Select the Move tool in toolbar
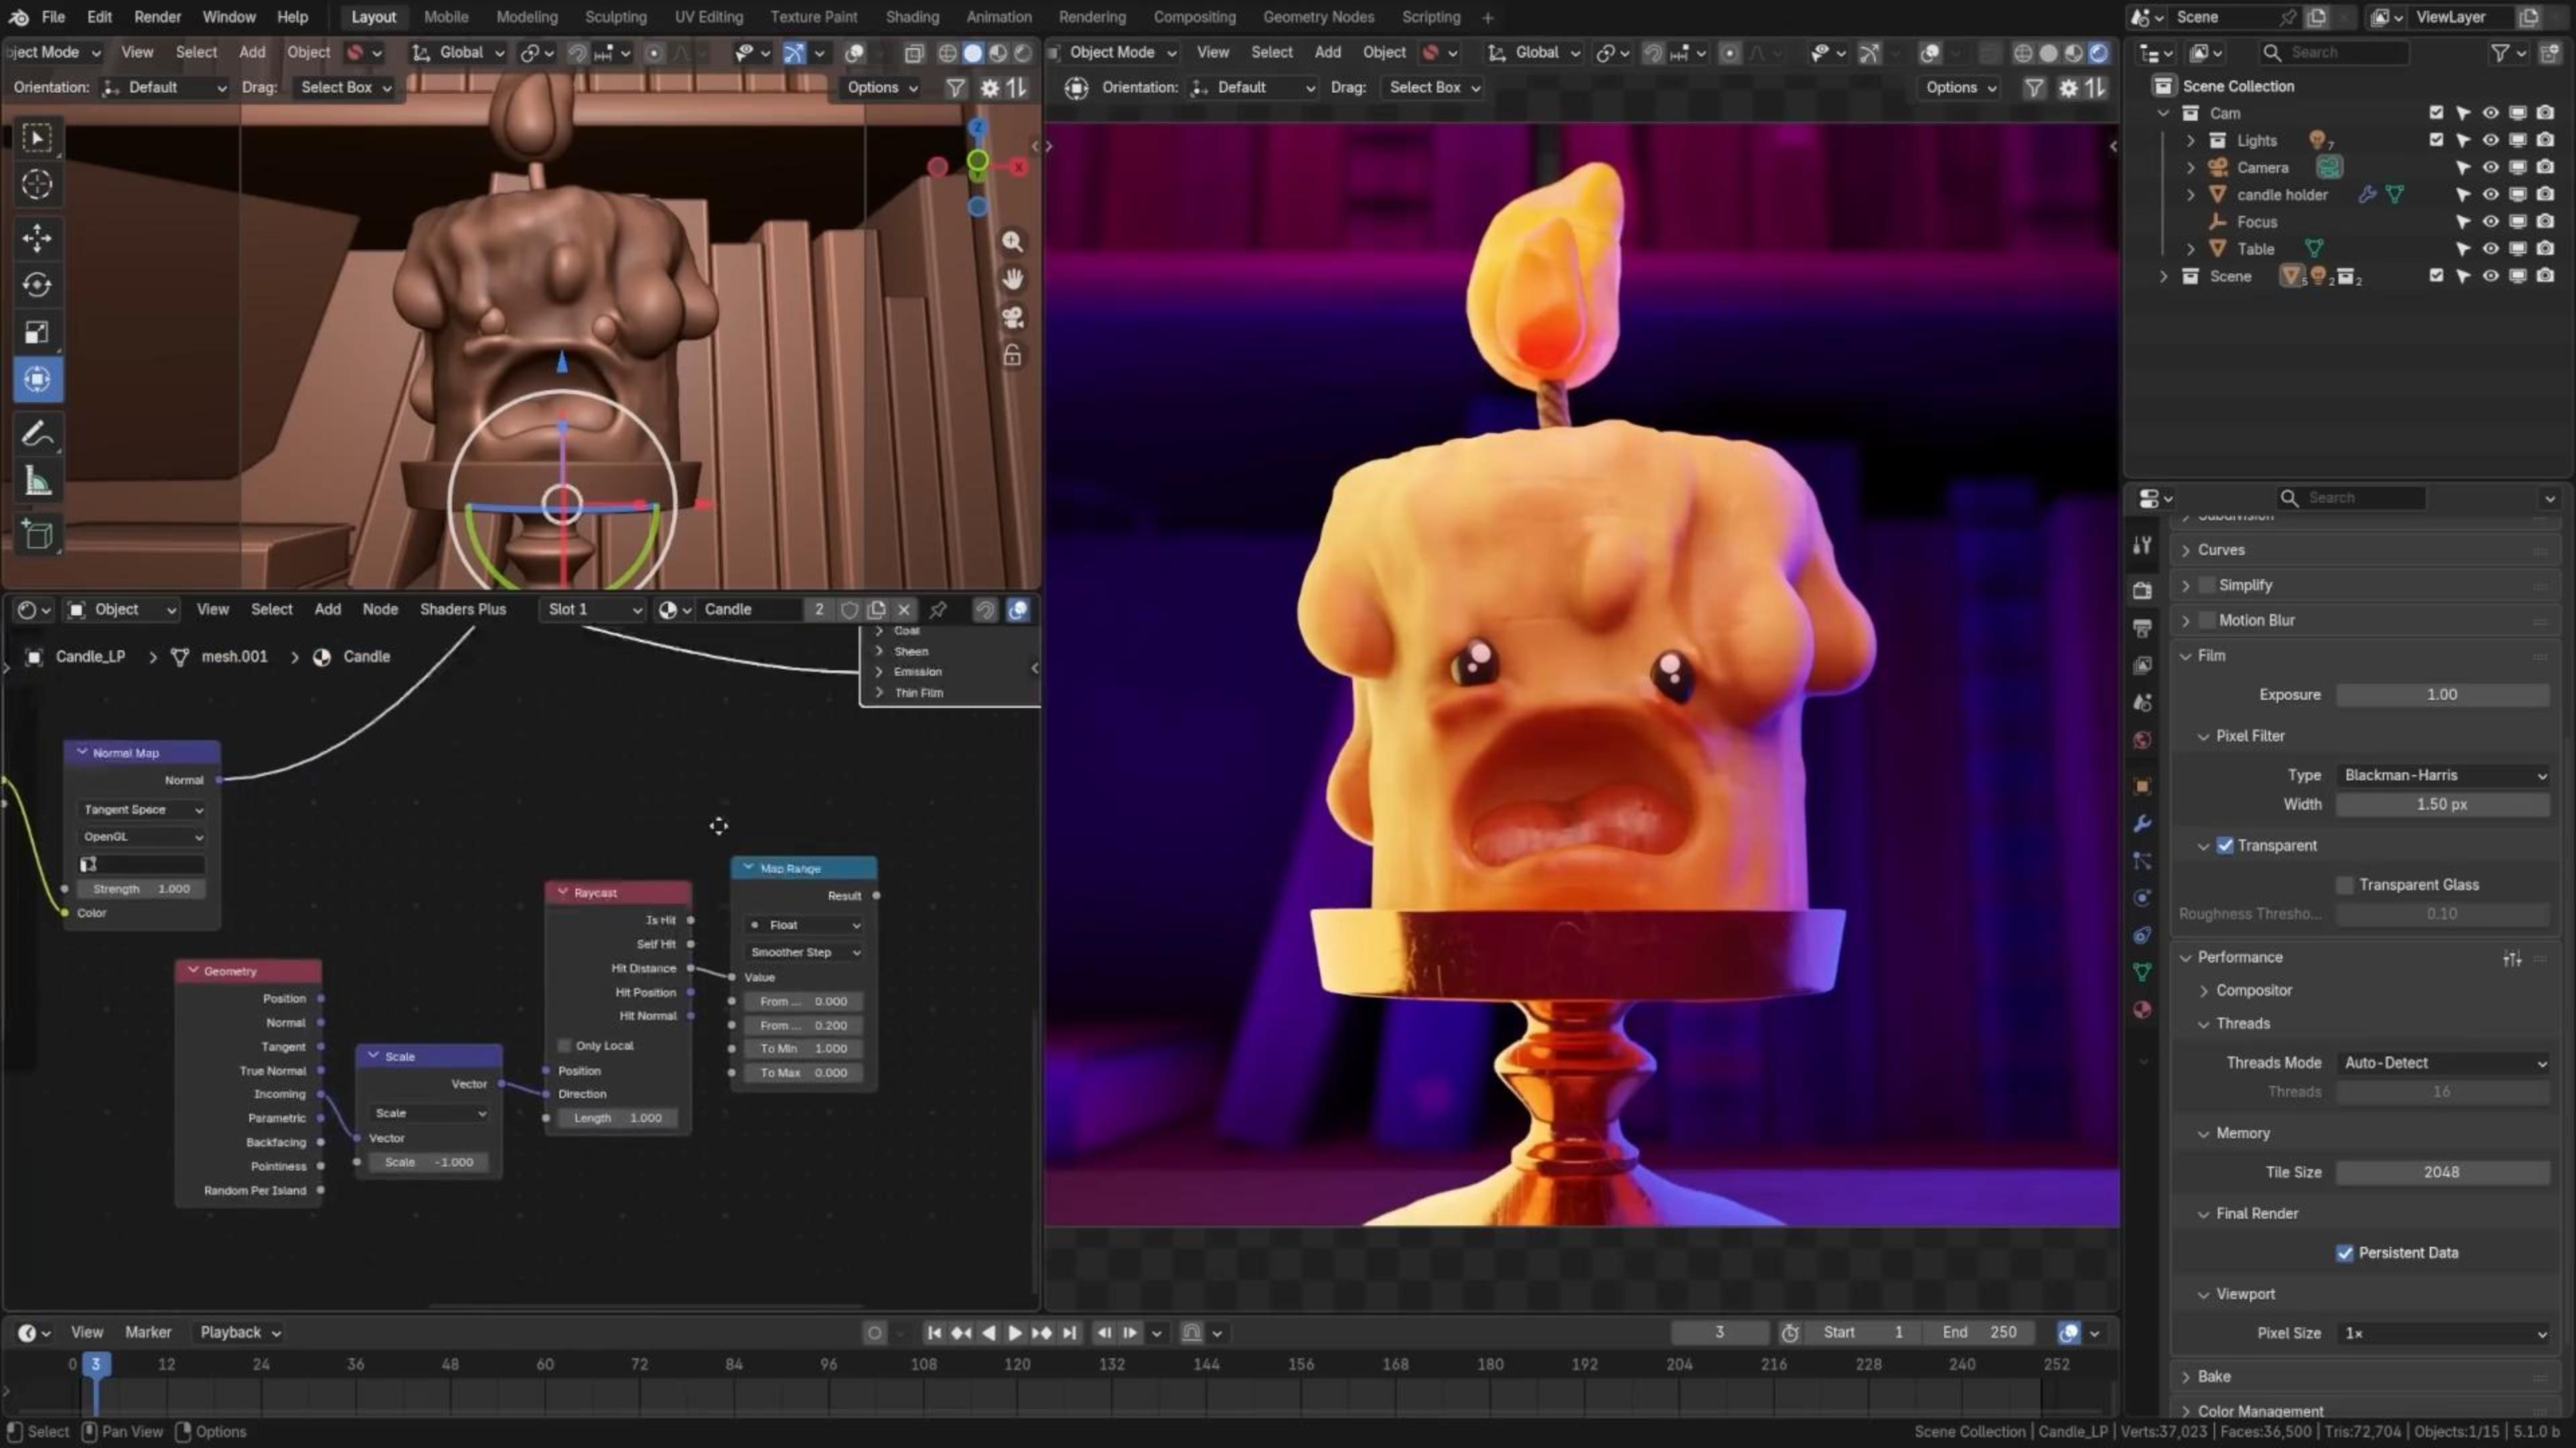Screen dimensions: 2576x1448 [x=37, y=237]
